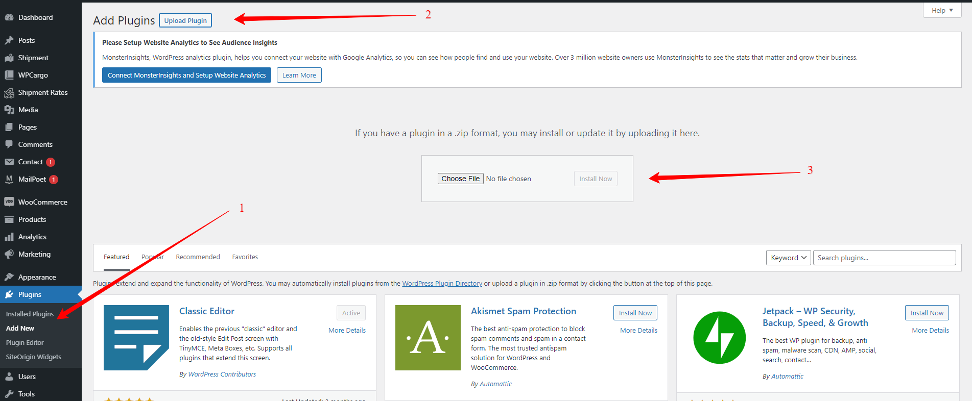Open the Keyword search type dropdown
Screen dimensions: 972x401
[788, 258]
